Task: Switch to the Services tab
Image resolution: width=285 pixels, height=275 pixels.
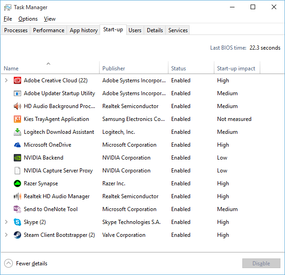Action: [x=178, y=30]
